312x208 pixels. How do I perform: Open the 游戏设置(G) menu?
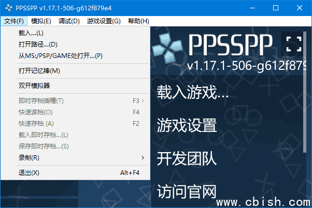(104, 21)
